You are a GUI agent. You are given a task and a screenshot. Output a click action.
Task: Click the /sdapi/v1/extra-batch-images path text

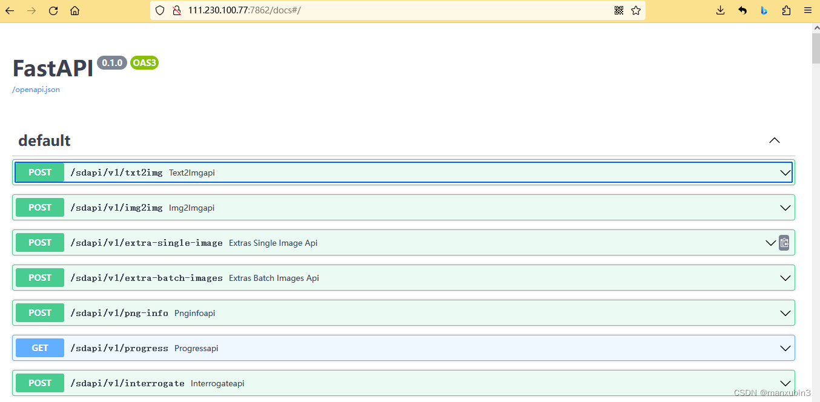[147, 278]
